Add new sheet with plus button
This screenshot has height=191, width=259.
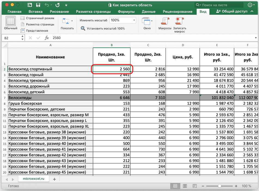pos(54,179)
